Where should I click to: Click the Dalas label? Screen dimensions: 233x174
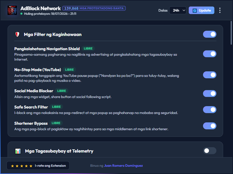(163, 10)
